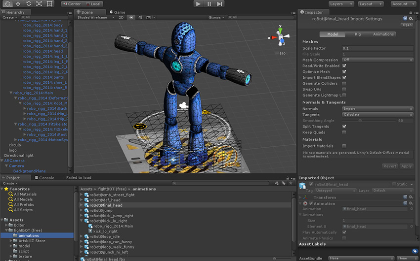Uncheck Optimize Mesh
The width and height of the screenshot is (420, 261).
coord(344,71)
